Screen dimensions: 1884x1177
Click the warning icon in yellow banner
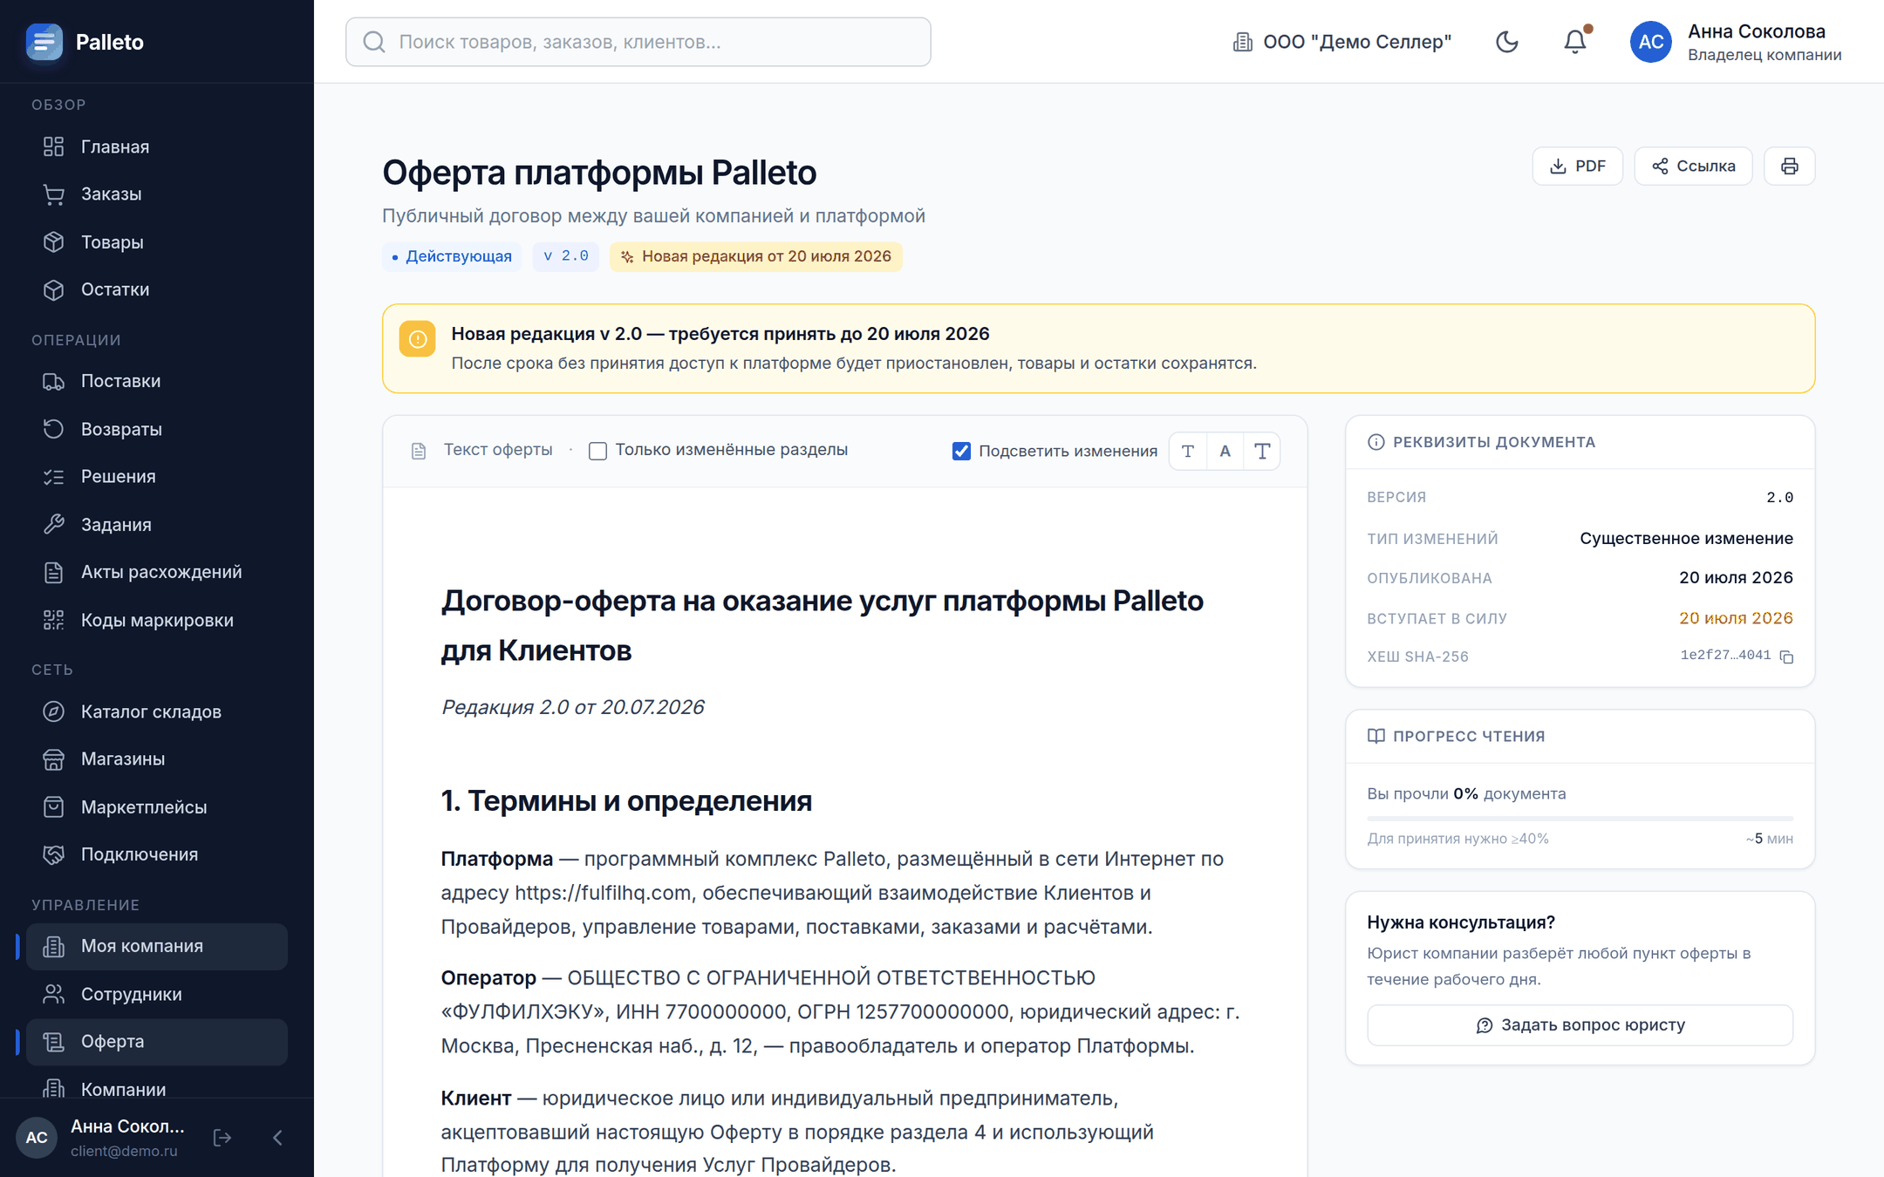click(x=418, y=339)
